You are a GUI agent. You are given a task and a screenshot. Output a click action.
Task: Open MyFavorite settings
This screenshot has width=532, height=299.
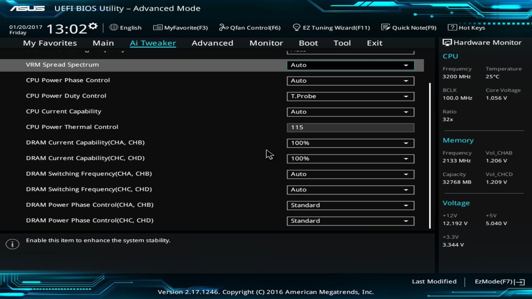pos(180,27)
